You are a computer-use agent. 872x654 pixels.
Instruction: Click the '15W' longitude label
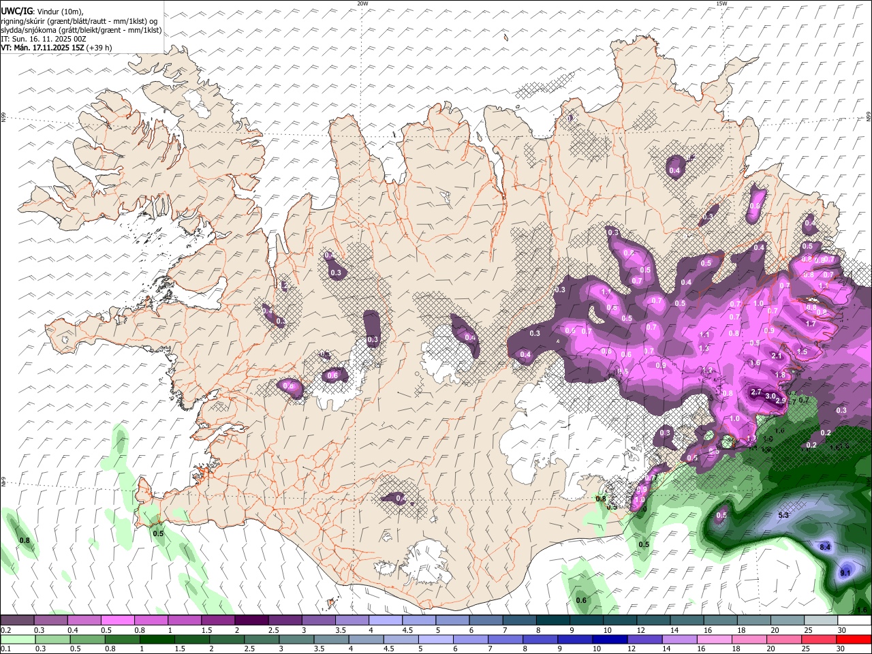coord(721,3)
